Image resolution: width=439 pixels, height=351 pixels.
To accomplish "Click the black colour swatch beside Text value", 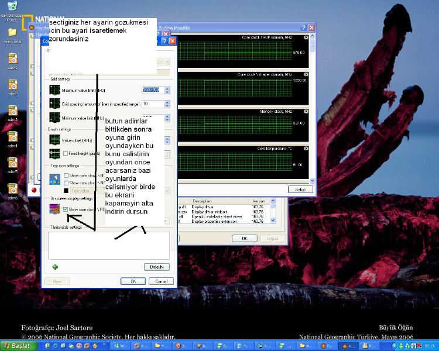I will (66, 191).
